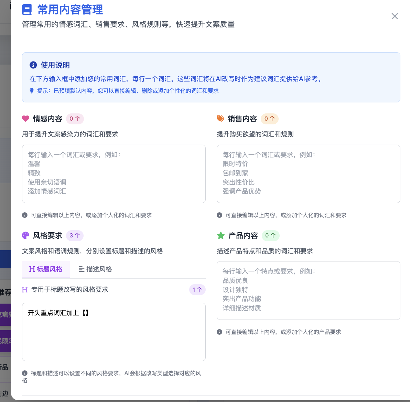This screenshot has width=410, height=402.
Task: Click the info icon next to 使用说明
Action: tap(33, 65)
